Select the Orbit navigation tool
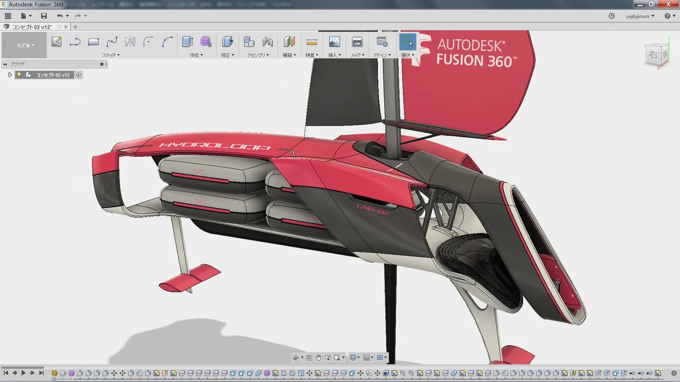Image resolution: width=680 pixels, height=382 pixels. (296, 357)
